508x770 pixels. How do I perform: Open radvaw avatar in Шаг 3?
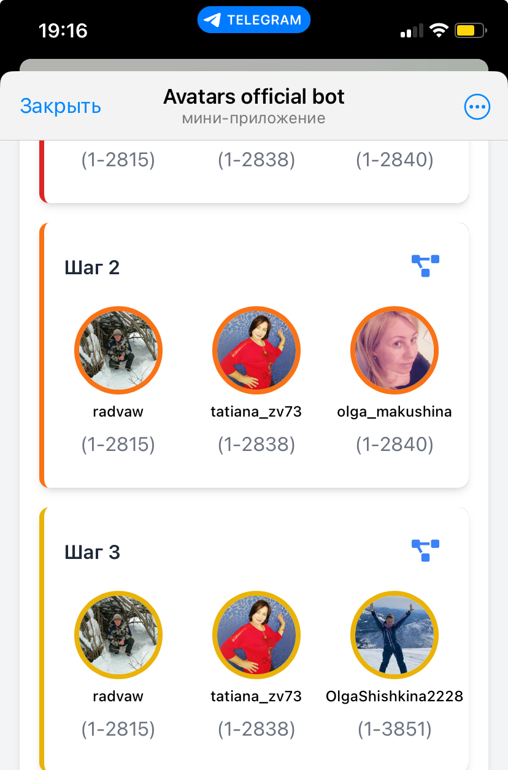coord(118,635)
